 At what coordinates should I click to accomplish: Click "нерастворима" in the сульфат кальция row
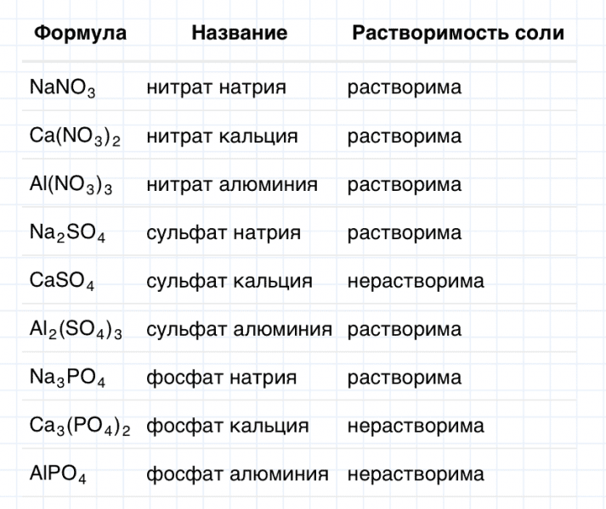coord(416,281)
